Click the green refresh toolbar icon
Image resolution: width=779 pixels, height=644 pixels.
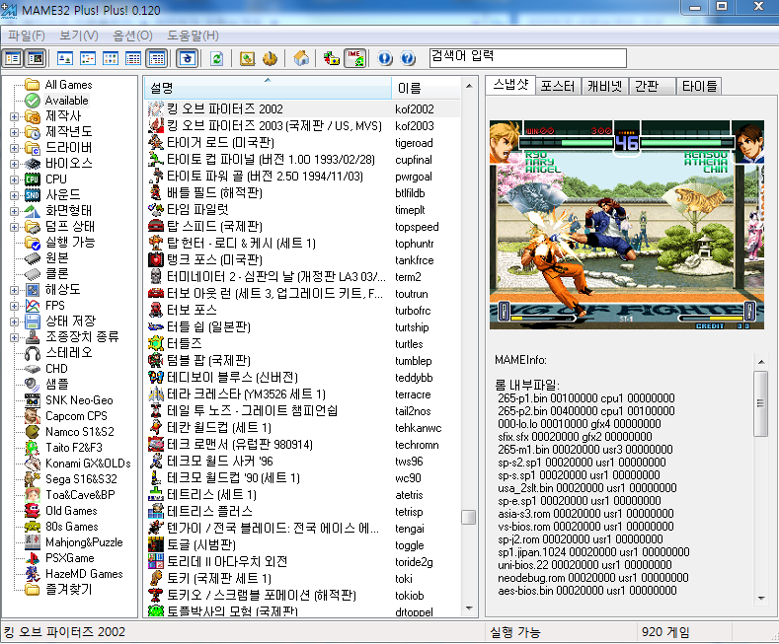coord(216,58)
